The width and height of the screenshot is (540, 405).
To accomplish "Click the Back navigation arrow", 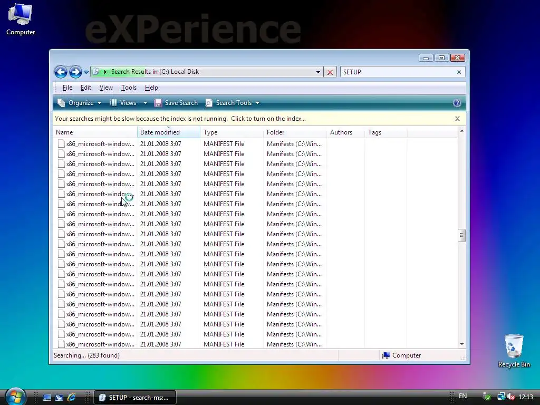I will pyautogui.click(x=61, y=72).
